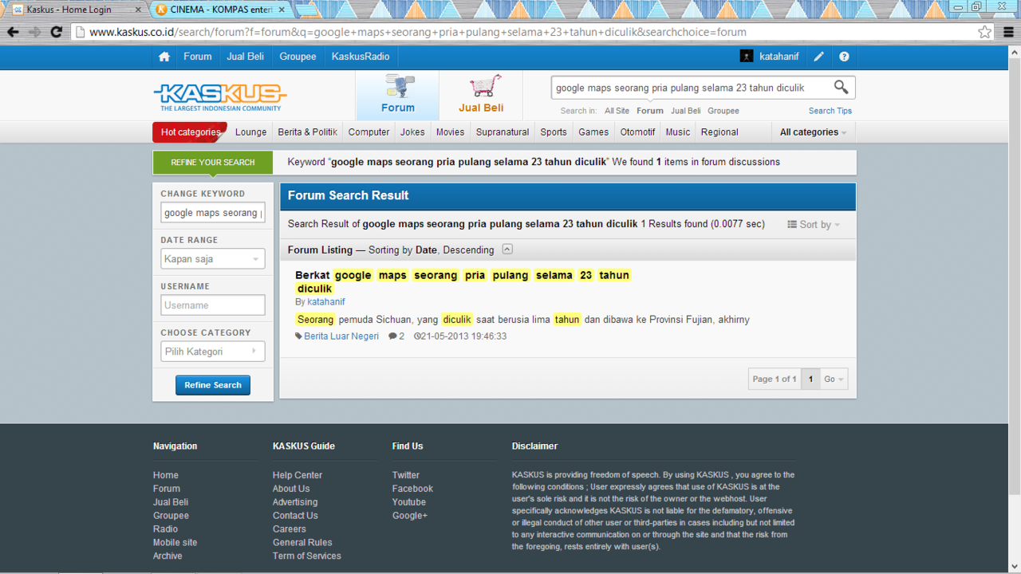Open Chrome menu icon
Image resolution: width=1021 pixels, height=574 pixels.
1008,32
